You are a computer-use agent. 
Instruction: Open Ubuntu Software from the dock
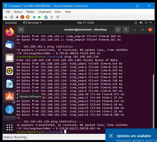pyautogui.click(x=9, y=96)
